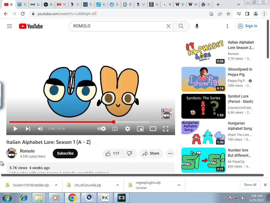Go to the YouTube home logo
The image size is (270, 203).
pos(31,26)
